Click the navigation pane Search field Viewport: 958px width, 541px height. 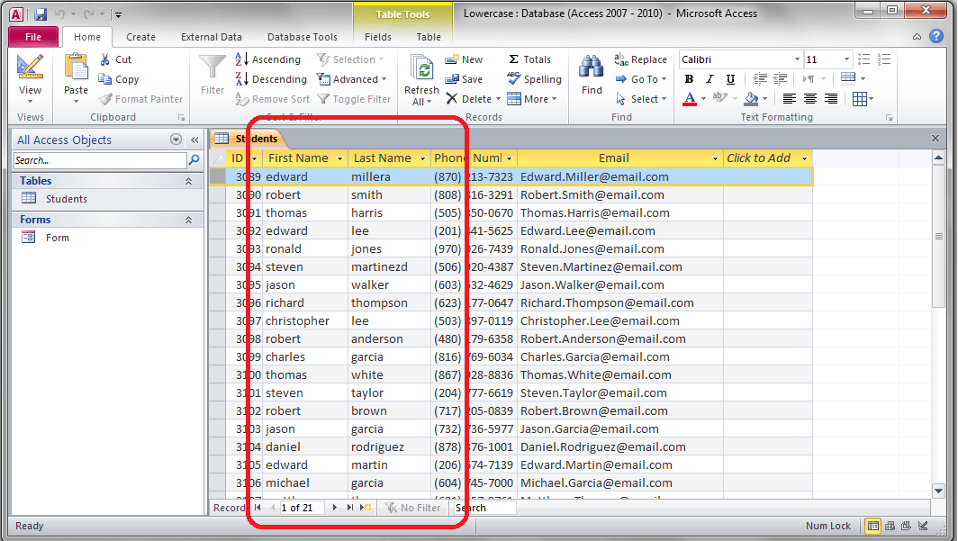[x=100, y=160]
